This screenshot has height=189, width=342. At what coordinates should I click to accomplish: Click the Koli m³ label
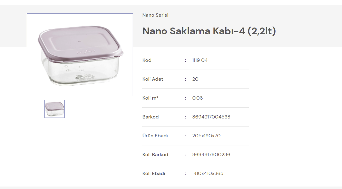point(150,98)
